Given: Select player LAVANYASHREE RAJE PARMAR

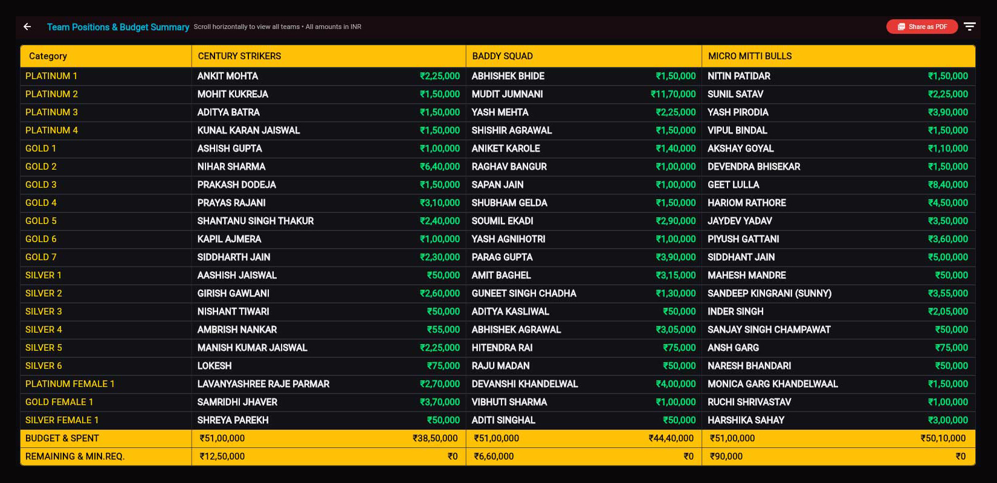Looking at the screenshot, I should 263,384.
